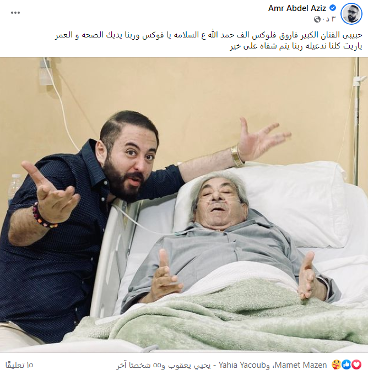Viewport: 368px width, 370px height.
Task: Click the blue thumbs-up like reaction icon
Action: click(347, 364)
